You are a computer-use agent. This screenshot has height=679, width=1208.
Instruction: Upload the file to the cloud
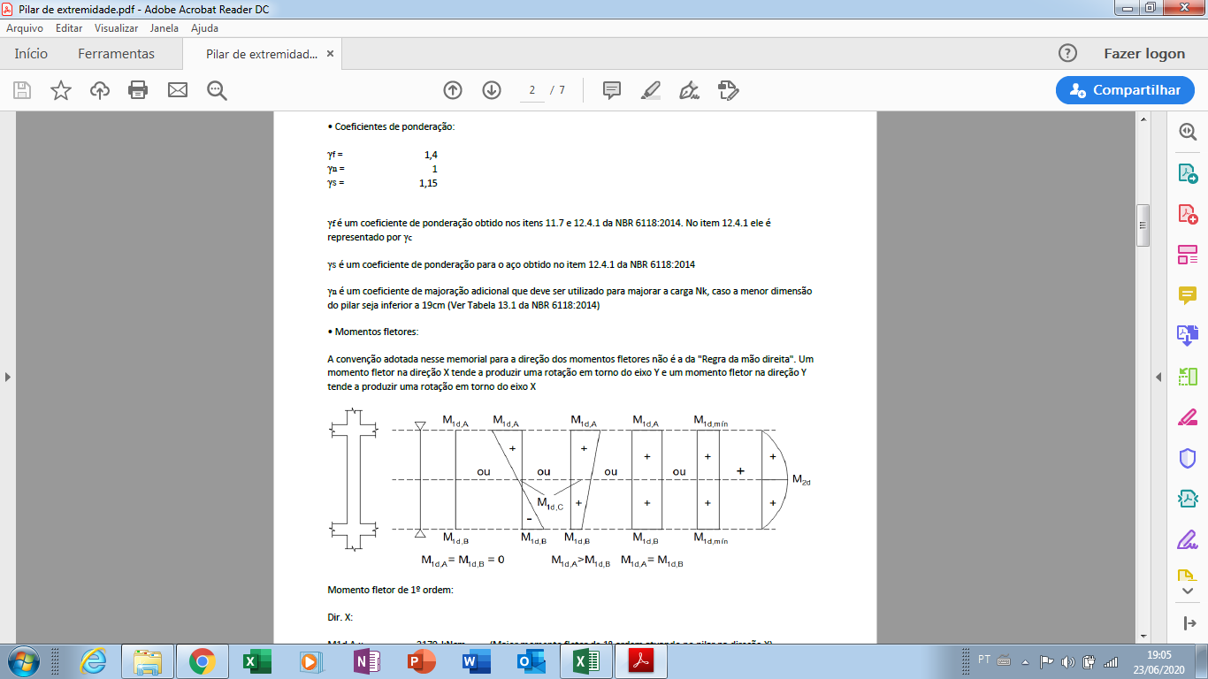pos(100,90)
